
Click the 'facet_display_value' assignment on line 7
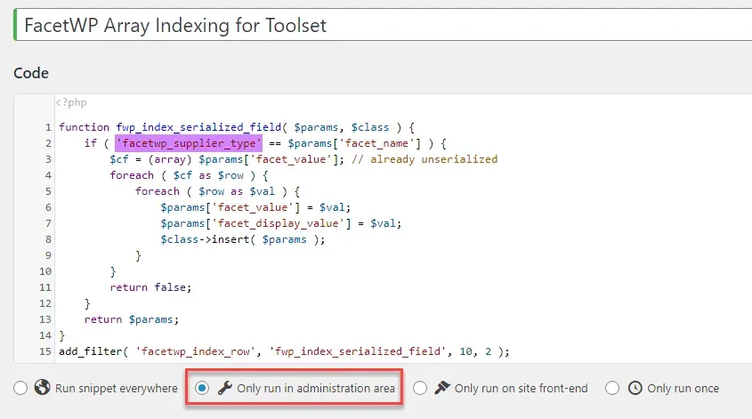coord(281,223)
